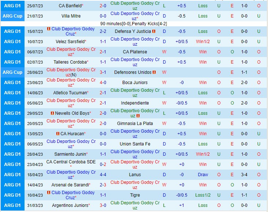Click handicap '+1' in Argentinos Juniors row
268x212 pixels.
182,205
